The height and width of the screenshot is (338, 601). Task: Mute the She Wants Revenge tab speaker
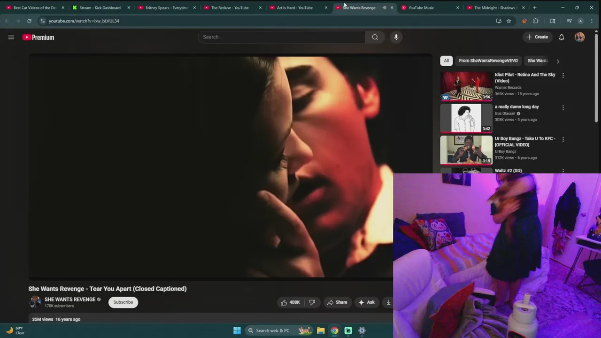(x=384, y=8)
